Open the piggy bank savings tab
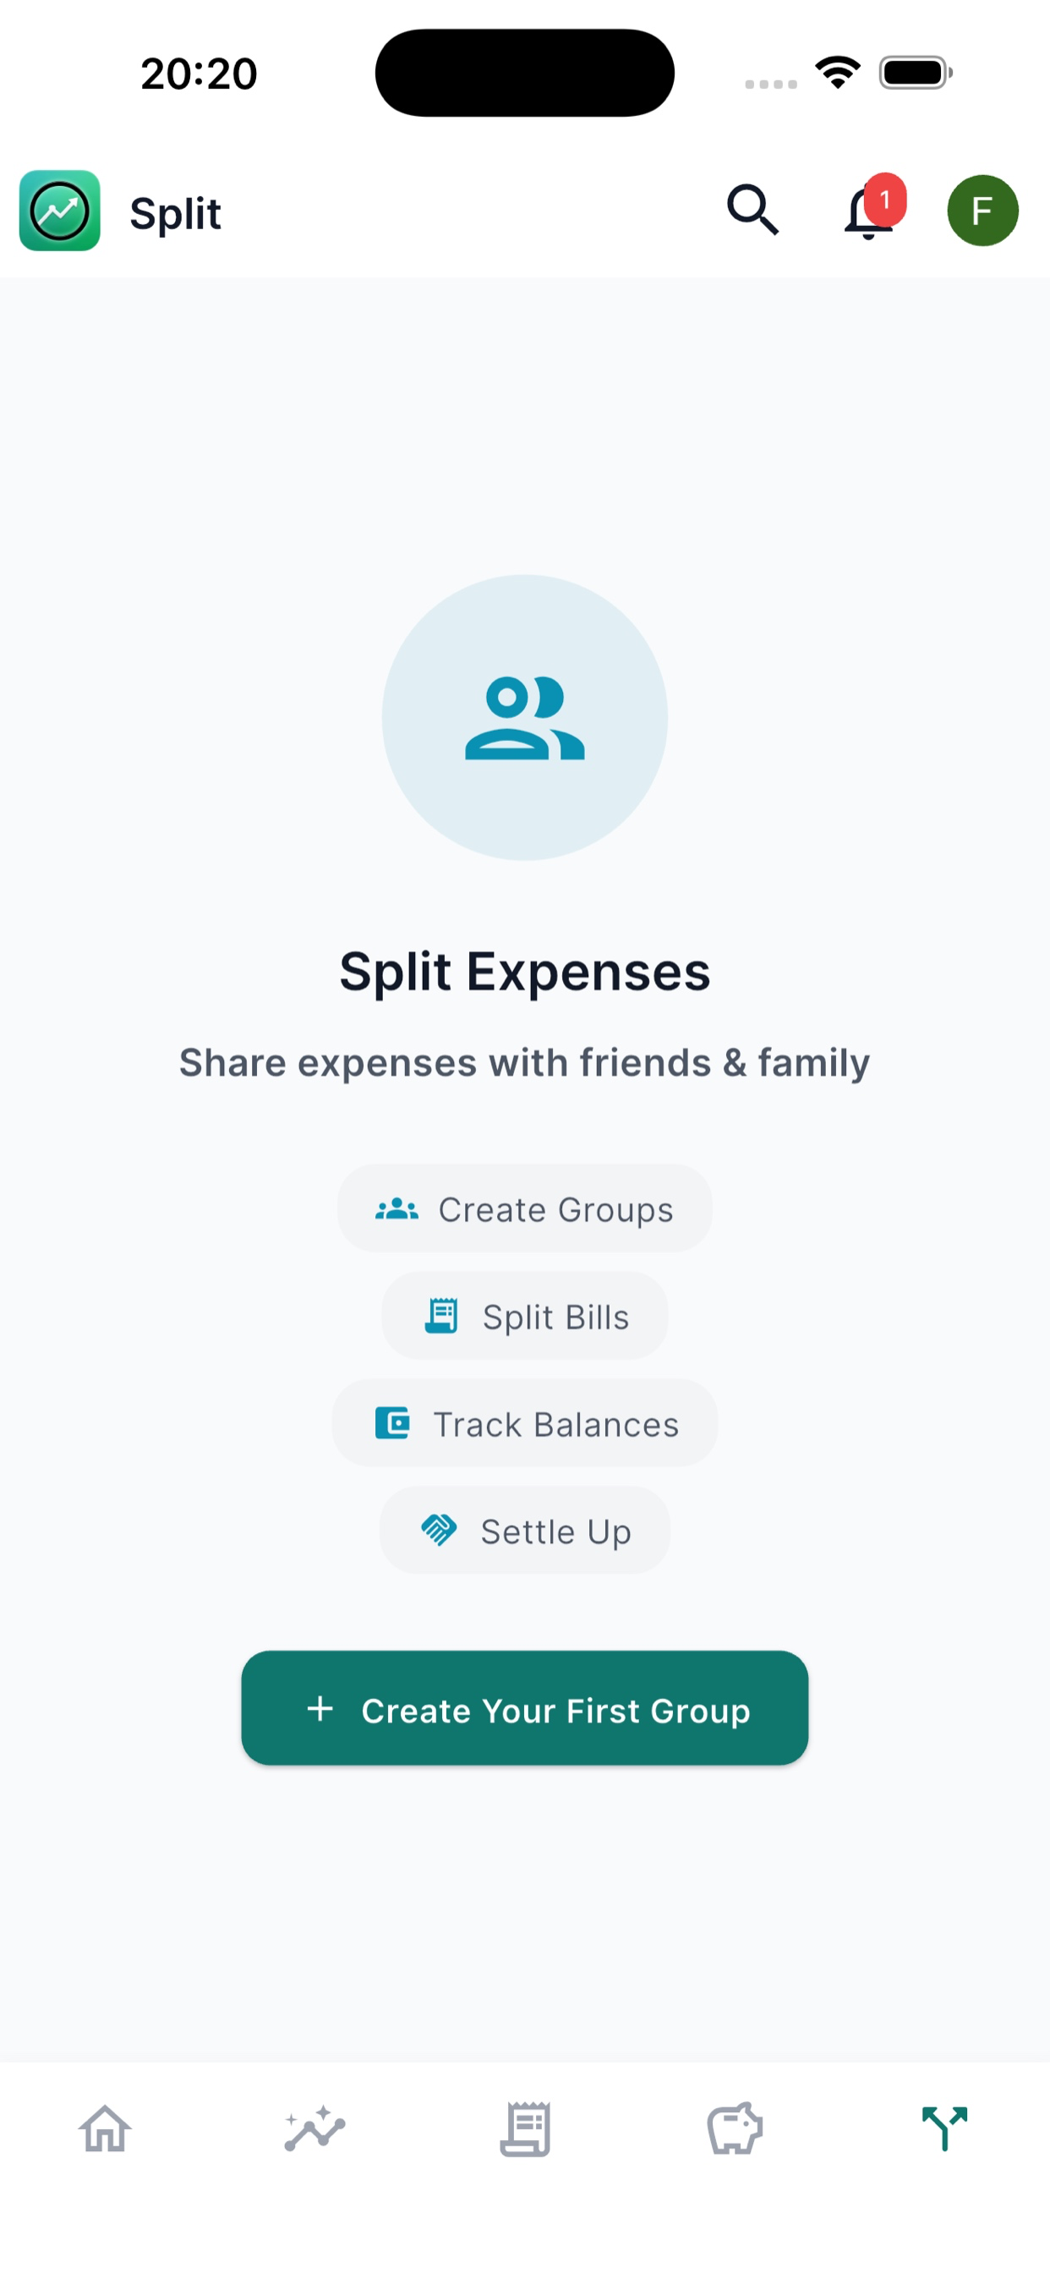 (734, 2129)
